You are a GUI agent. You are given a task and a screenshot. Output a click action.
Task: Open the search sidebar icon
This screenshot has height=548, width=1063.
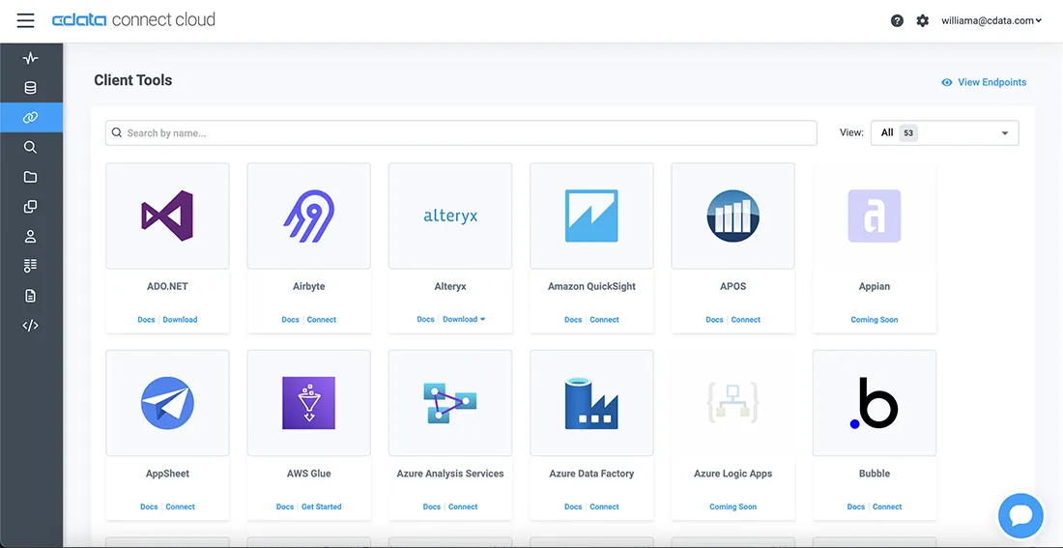[x=31, y=147]
